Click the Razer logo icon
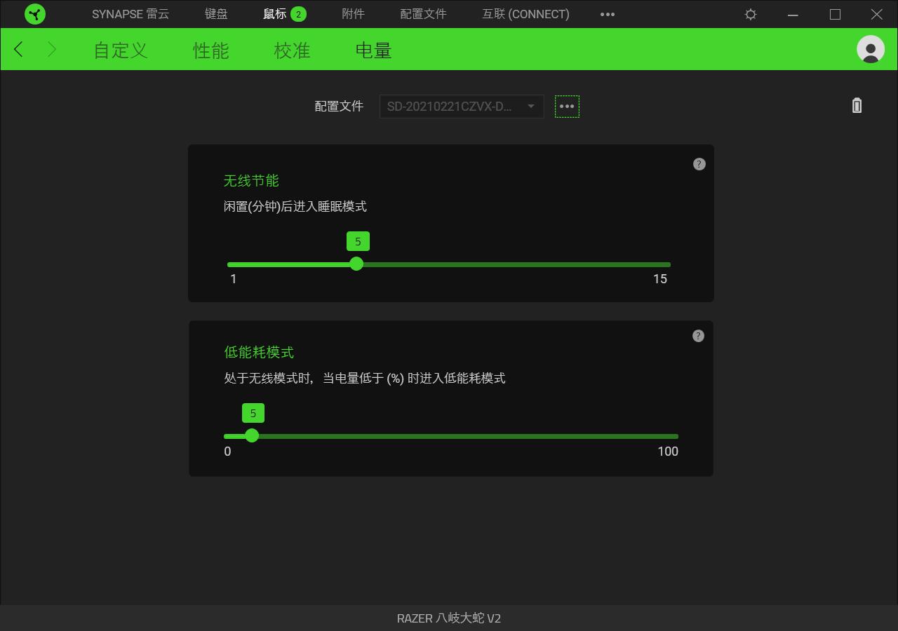 coord(34,14)
